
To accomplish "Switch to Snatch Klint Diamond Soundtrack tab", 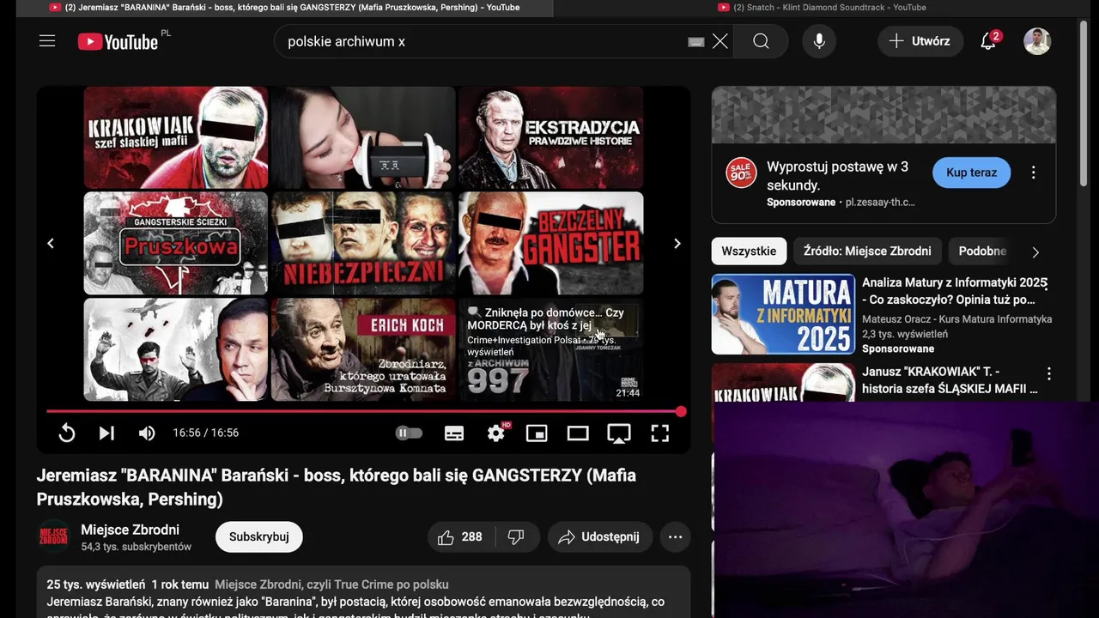I will click(x=823, y=8).
